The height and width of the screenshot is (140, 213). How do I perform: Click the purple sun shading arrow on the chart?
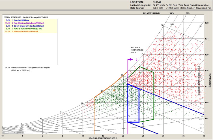tap(130, 59)
